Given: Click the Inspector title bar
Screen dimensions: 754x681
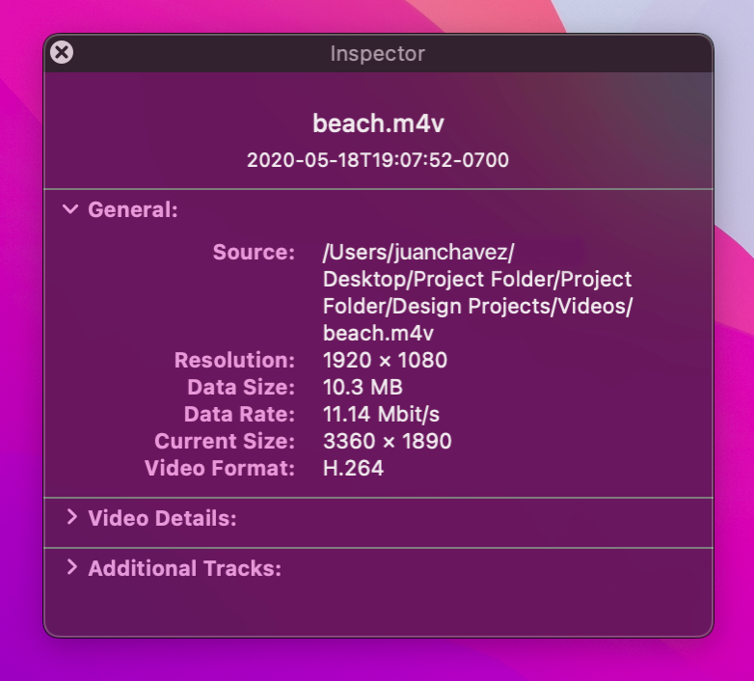Looking at the screenshot, I should [378, 53].
